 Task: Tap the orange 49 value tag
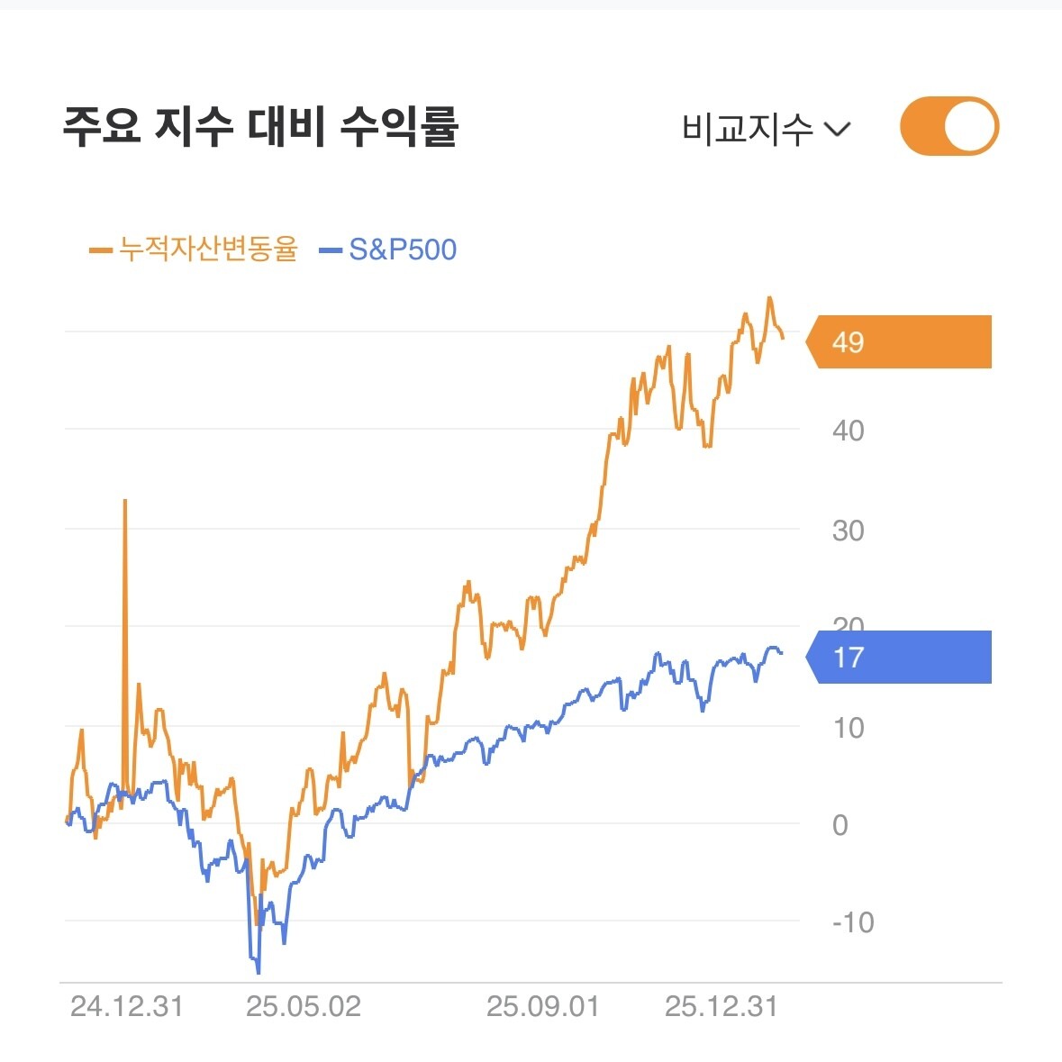899,342
